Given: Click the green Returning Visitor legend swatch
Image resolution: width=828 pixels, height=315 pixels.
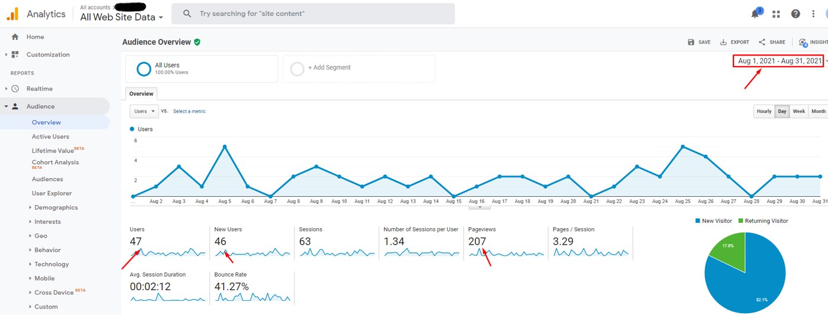Looking at the screenshot, I should point(741,221).
